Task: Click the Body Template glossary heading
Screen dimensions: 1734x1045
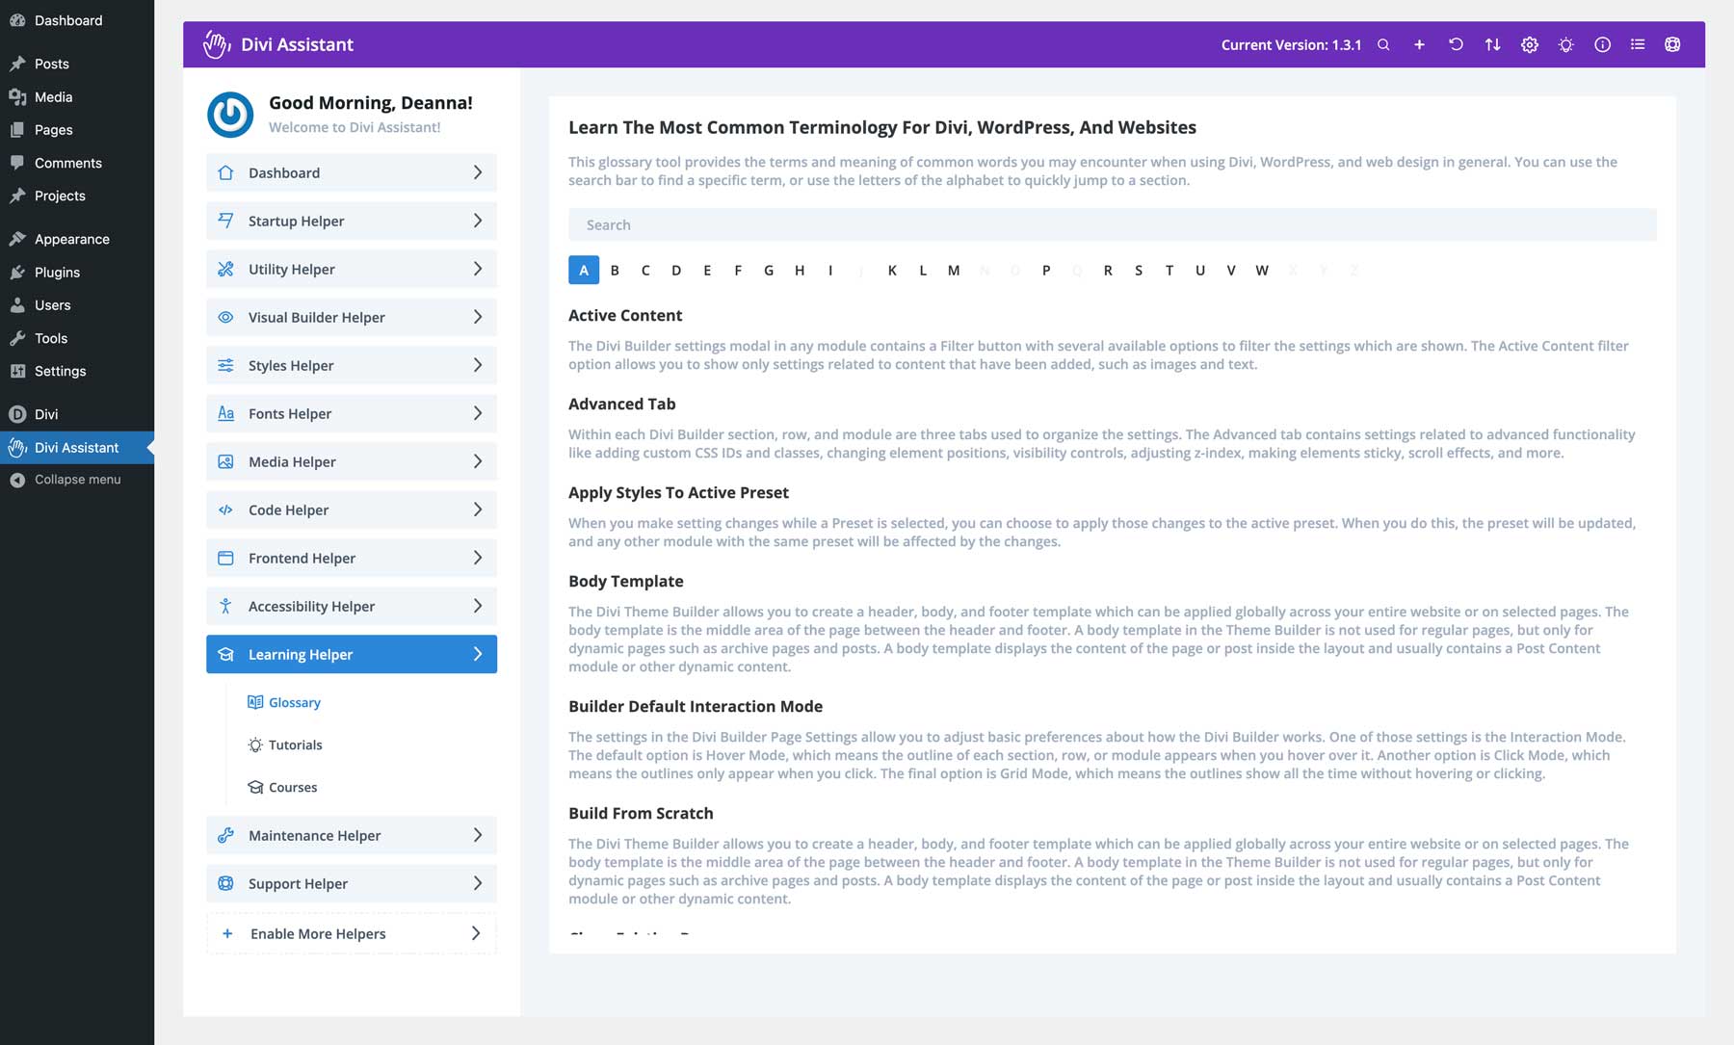Action: tap(626, 581)
